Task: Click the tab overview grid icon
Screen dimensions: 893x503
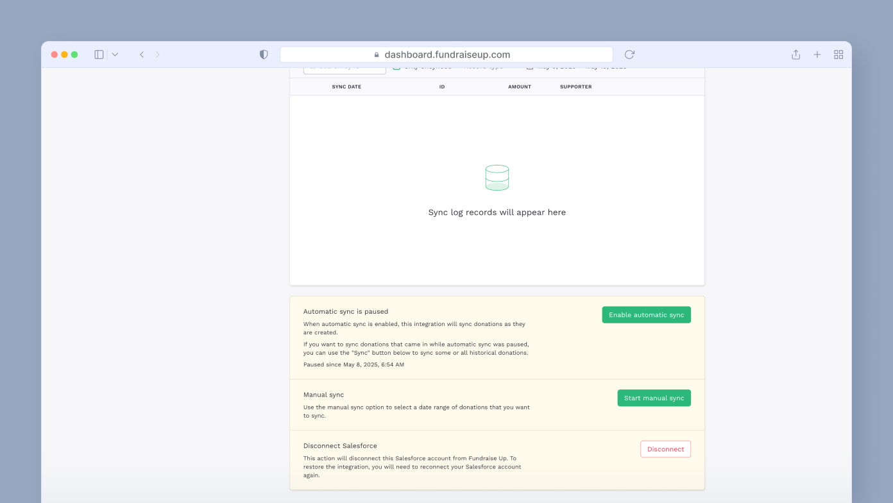Action: pos(838,55)
